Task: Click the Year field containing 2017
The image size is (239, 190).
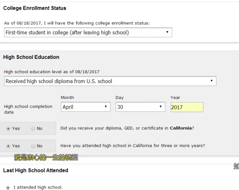Action: [187, 107]
